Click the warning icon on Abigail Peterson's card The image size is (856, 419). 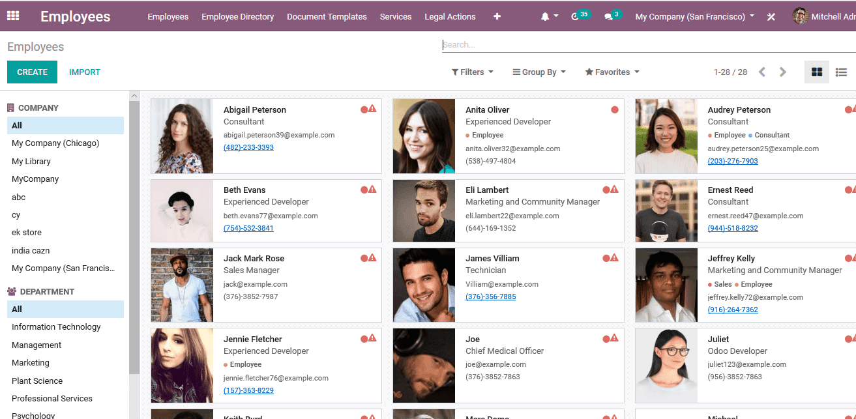[x=372, y=109]
